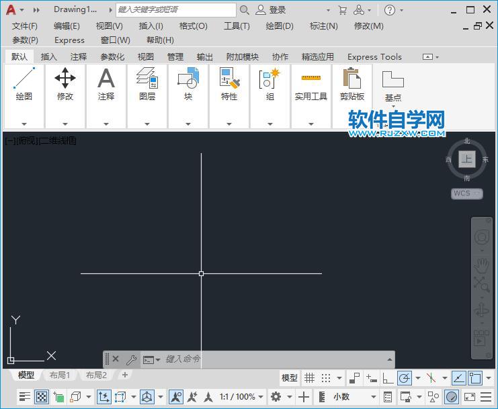498x409 pixels.
Task: Click the ViewCube 上 (Top) face
Action: (x=466, y=158)
